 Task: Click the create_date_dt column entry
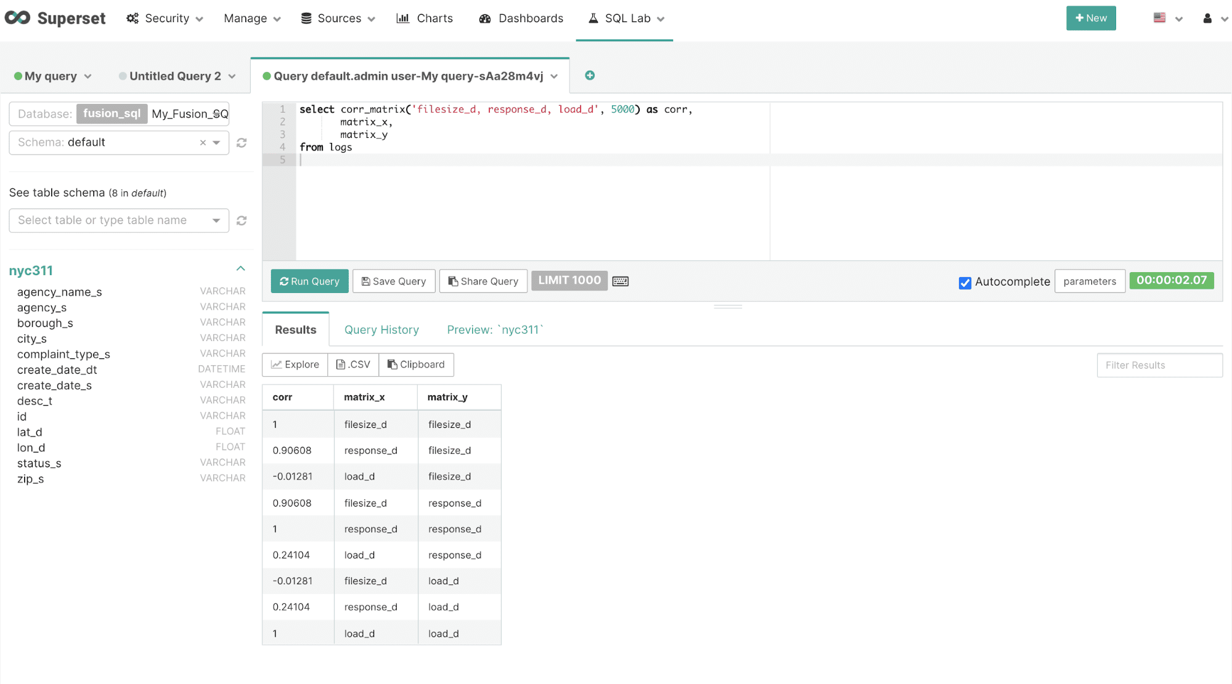(x=57, y=370)
